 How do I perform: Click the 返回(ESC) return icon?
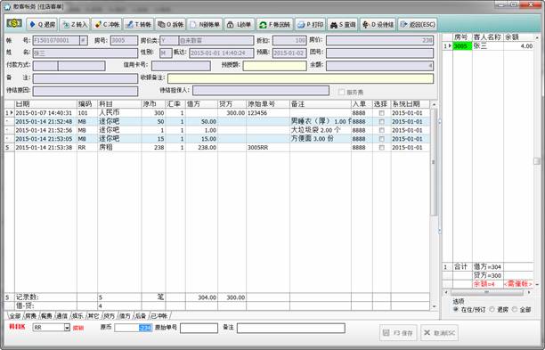(x=417, y=24)
